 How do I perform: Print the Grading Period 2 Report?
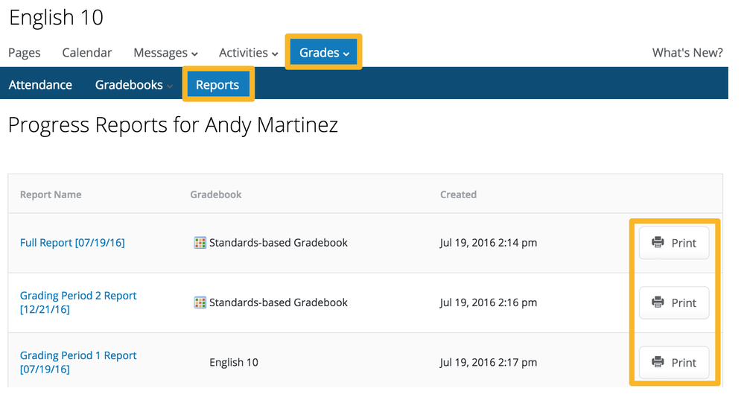coord(674,302)
